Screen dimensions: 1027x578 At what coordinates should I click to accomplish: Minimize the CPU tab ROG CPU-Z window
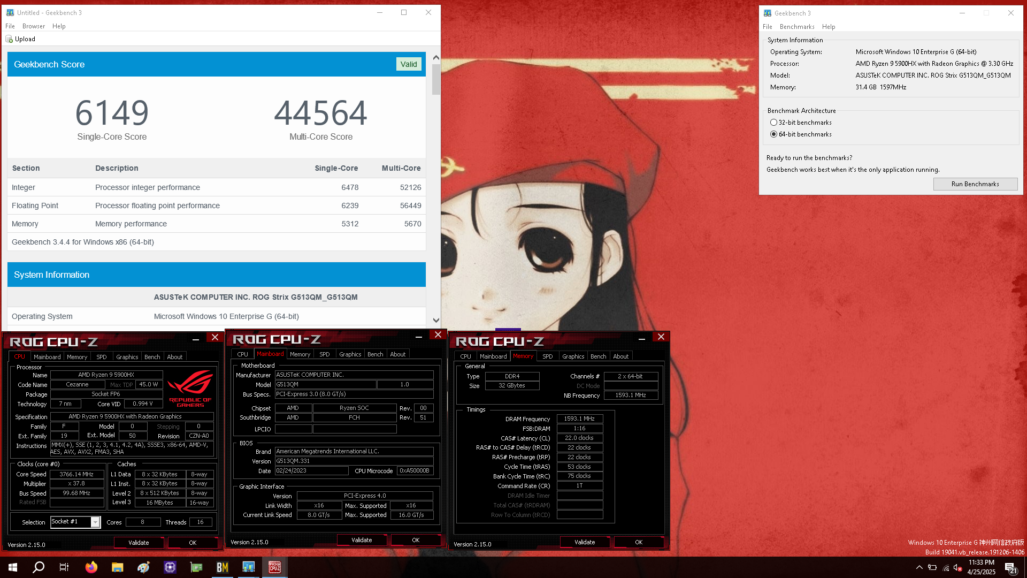(x=196, y=339)
